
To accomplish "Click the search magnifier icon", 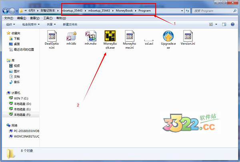I will (235, 11).
